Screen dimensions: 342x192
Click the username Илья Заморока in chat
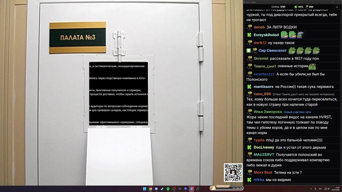coord(268,112)
